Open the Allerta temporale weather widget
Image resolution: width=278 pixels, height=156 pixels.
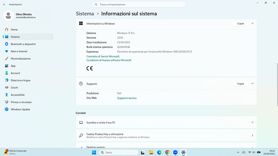click(x=15, y=152)
